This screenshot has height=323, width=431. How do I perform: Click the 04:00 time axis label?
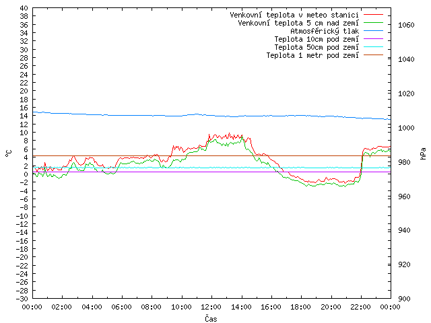tap(92, 307)
